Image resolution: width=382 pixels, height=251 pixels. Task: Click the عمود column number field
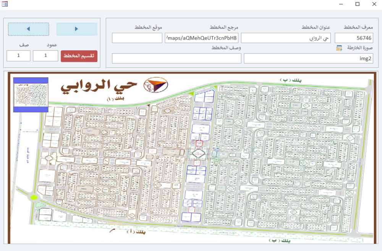coord(45,56)
